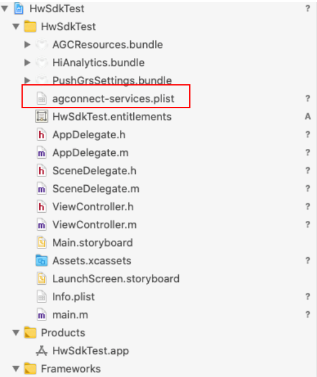Select the HwSdkTest project file icon
This screenshot has width=317, height=377.
tap(19, 9)
